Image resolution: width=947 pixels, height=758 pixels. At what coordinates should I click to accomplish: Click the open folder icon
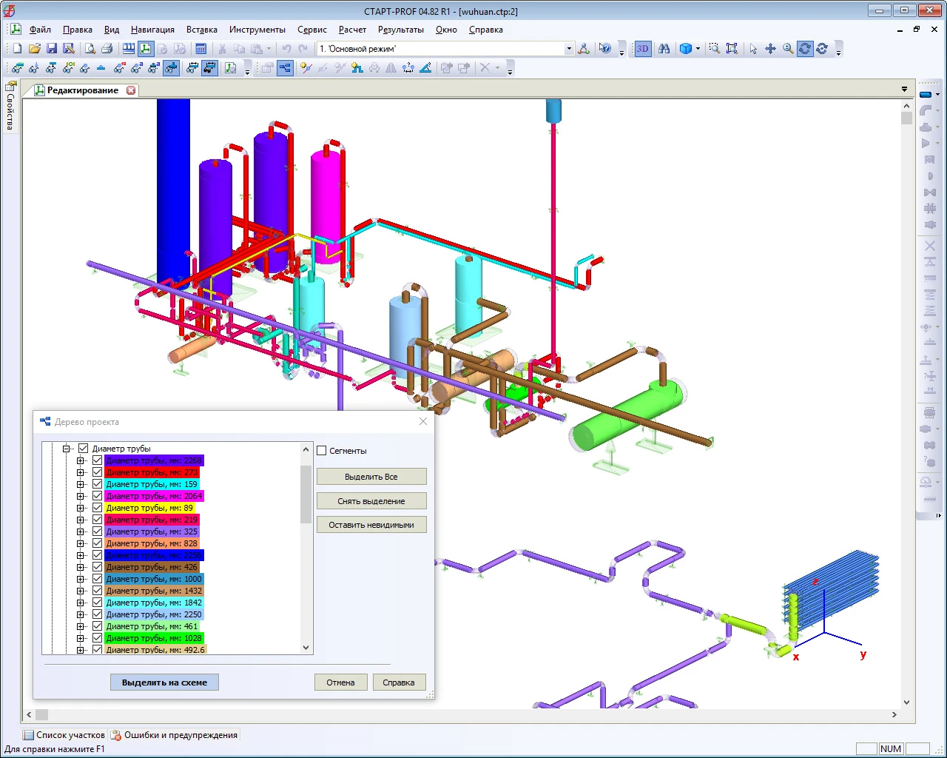tap(34, 49)
